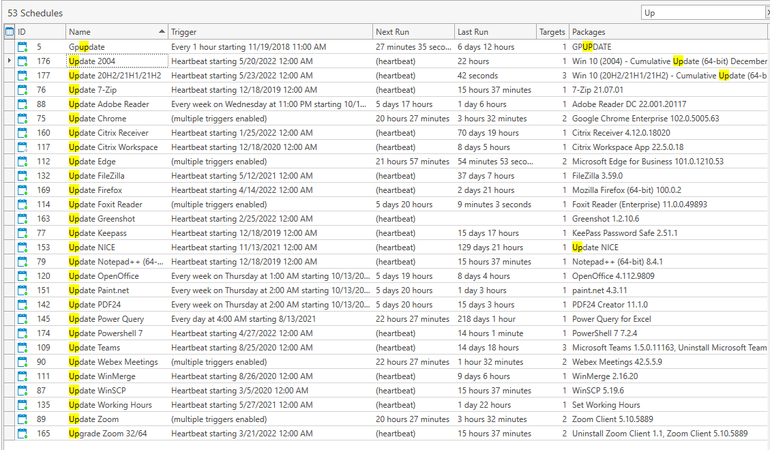This screenshot has width=770, height=450.
Task: Click the Packages column header
Action: point(668,32)
